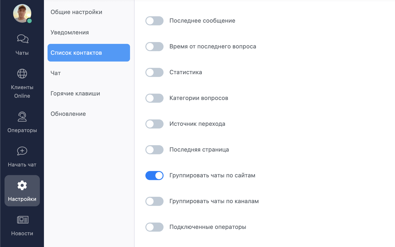Open the Операторы headset icon
The width and height of the screenshot is (395, 247).
[x=22, y=117]
